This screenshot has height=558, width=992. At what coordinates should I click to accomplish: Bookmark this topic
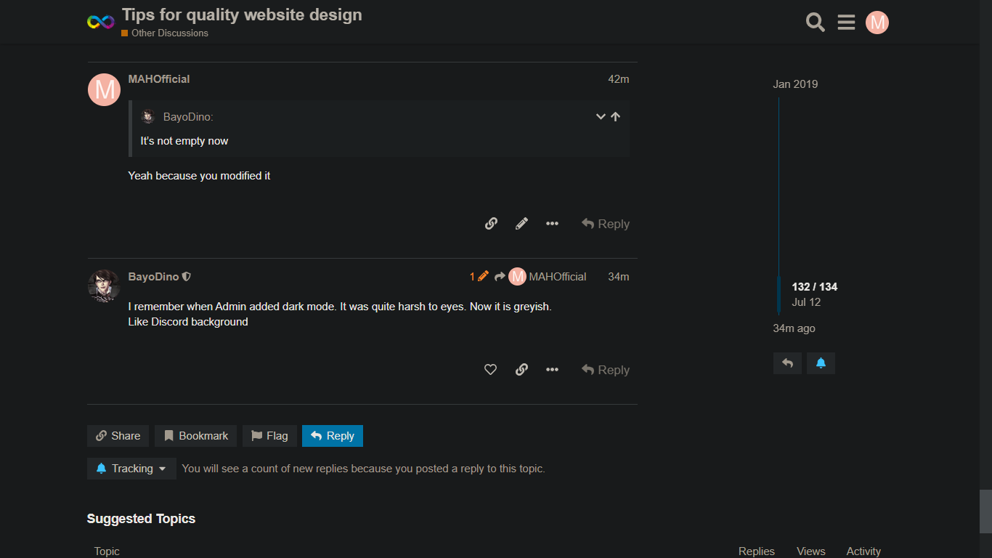[x=195, y=436]
